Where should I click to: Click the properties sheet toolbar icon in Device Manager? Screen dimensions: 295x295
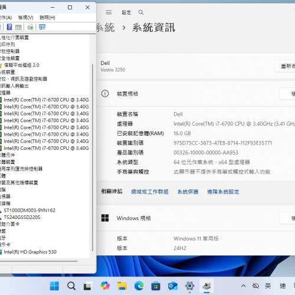point(18,27)
